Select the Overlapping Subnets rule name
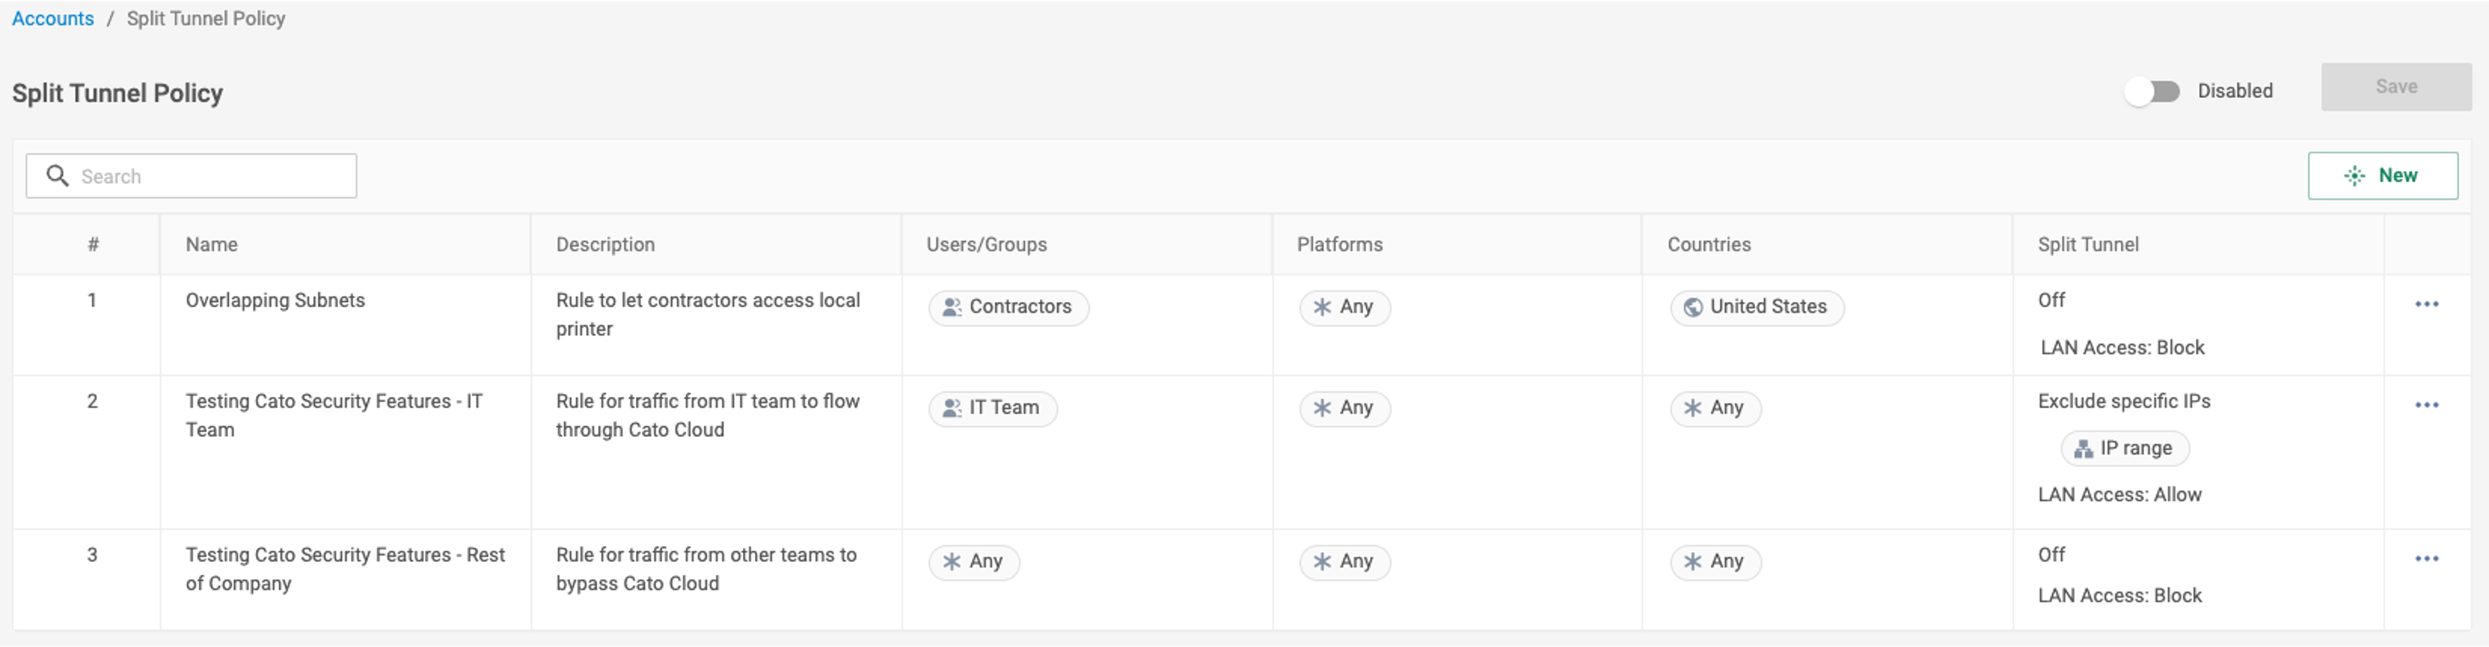This screenshot has width=2489, height=647. point(275,300)
